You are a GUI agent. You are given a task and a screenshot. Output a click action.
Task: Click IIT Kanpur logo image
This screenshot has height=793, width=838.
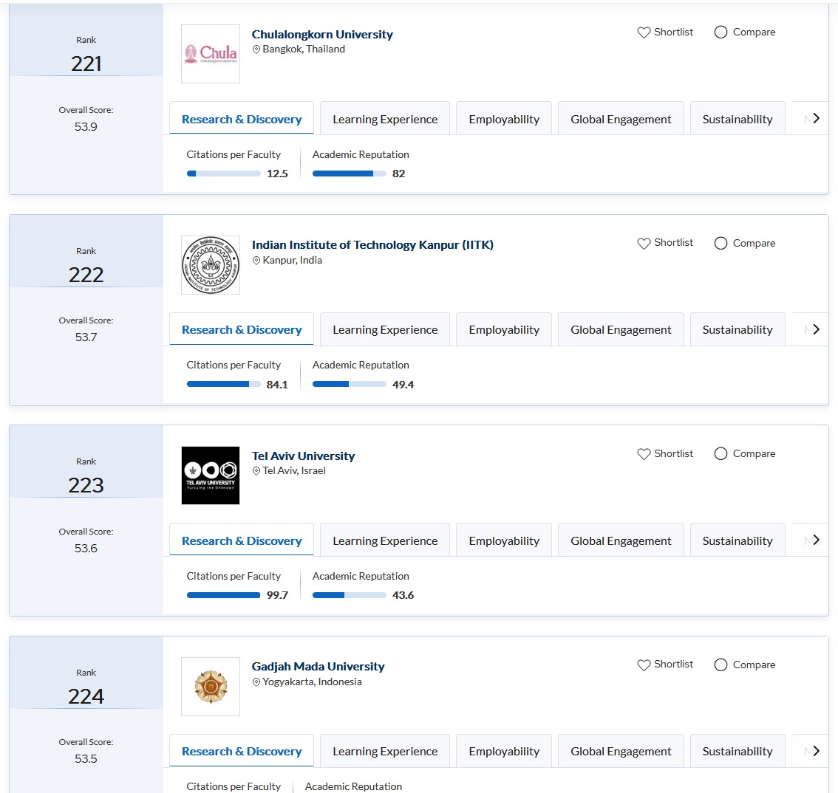211,265
